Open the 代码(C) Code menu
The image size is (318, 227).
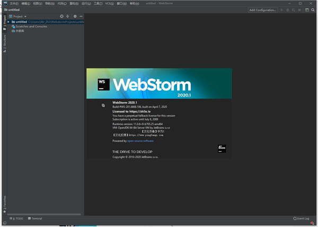pyautogui.click(x=62, y=4)
